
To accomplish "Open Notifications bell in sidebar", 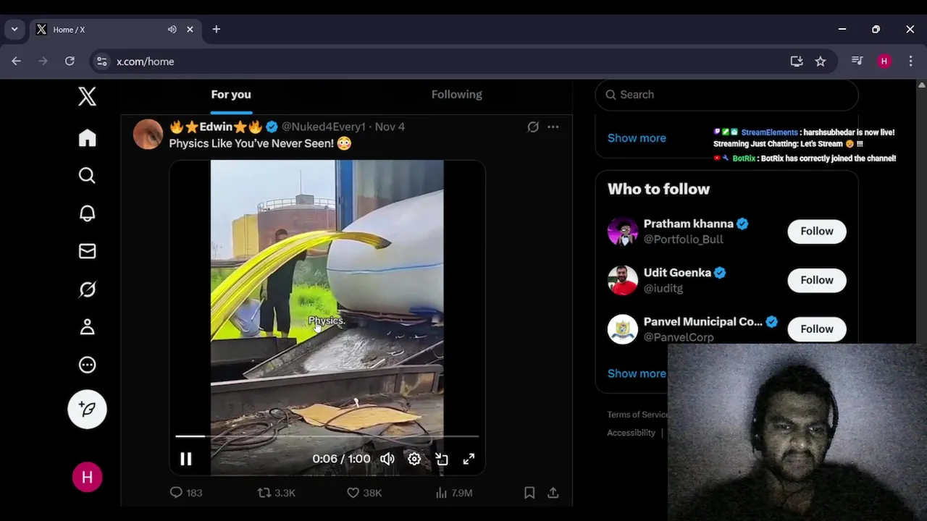I will tap(87, 213).
